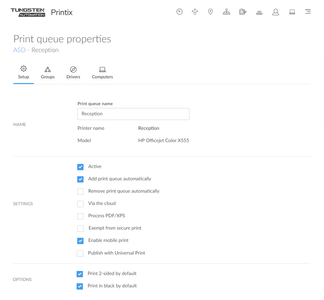Viewport: 324px width, 300px height.
Task: Switch to the Drivers tab
Action: coord(73,73)
